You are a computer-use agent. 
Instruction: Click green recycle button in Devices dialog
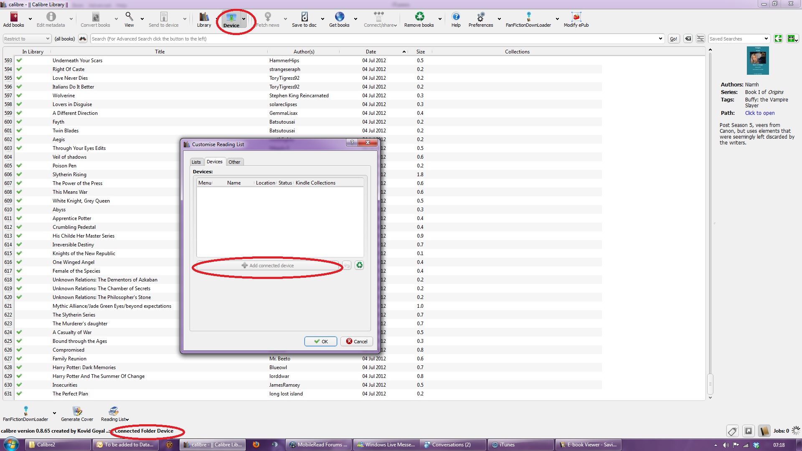click(x=359, y=266)
